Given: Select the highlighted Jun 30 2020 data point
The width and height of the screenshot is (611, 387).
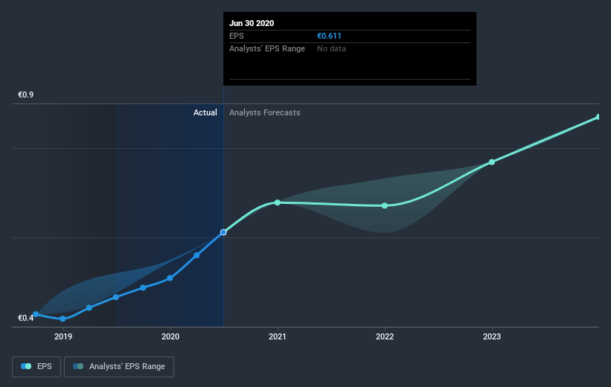Looking at the screenshot, I should [223, 232].
